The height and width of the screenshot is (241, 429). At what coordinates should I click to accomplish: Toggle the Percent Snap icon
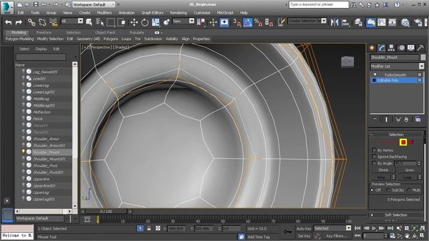coord(258,22)
